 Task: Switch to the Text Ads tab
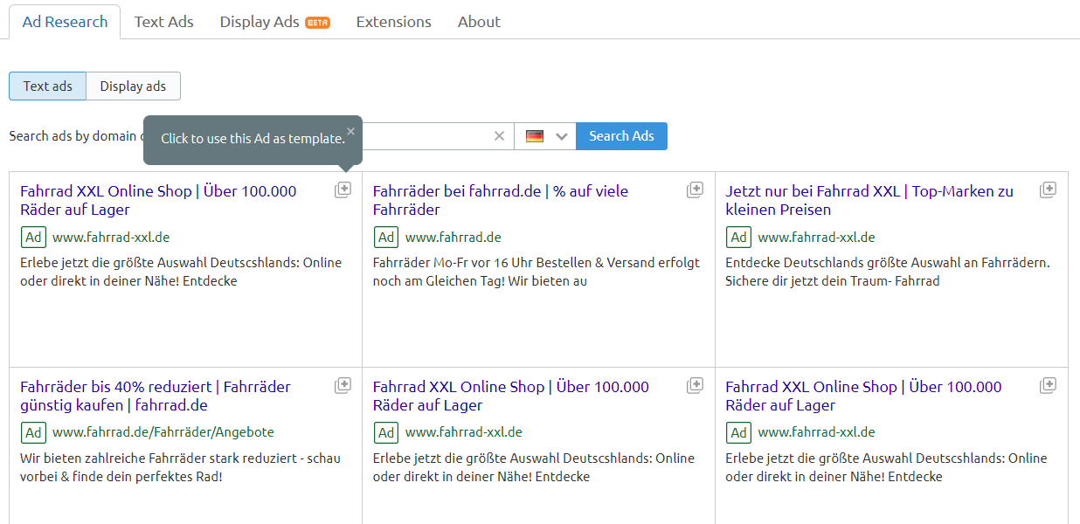164,22
